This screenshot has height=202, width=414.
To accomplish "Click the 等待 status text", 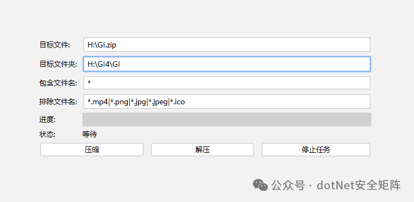I will pos(90,135).
